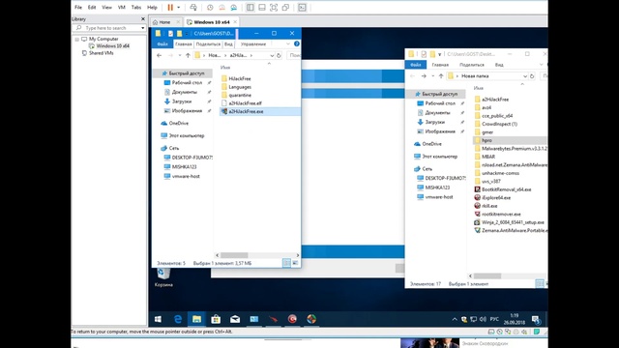Open the Help menu
The width and height of the screenshot is (619, 348).
click(152, 7)
